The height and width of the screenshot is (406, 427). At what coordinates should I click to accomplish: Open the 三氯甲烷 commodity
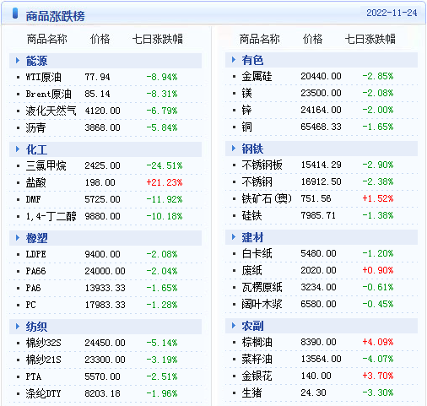(46, 165)
